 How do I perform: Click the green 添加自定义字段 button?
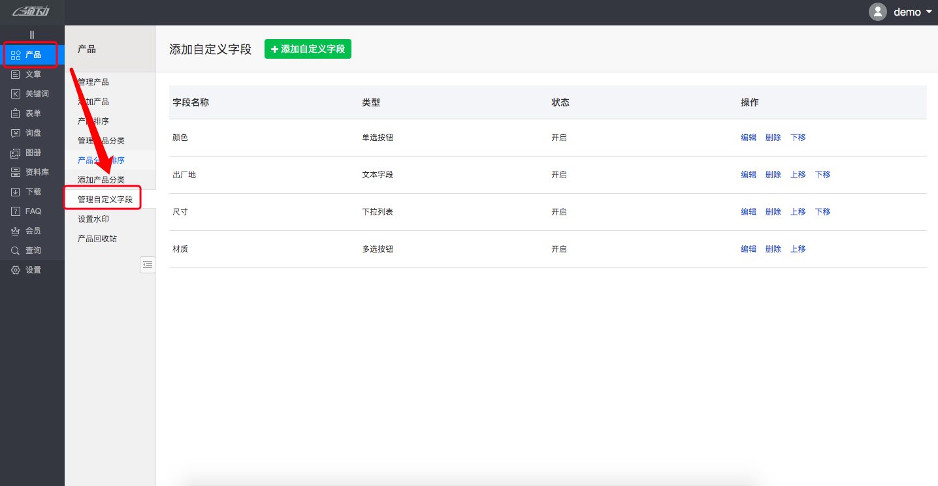(308, 49)
